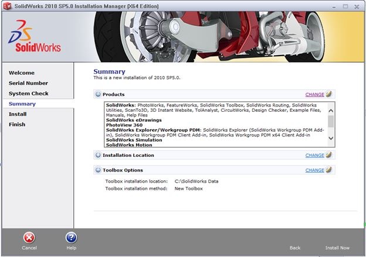366x257 pixels.
Task: Select the Summary step
Action: click(22, 104)
